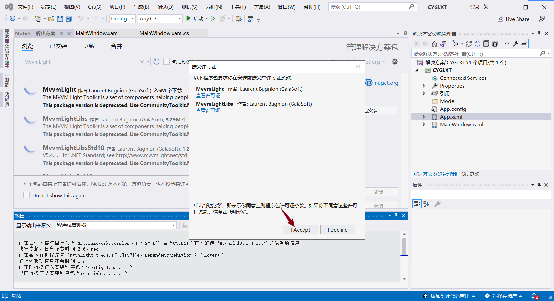Expand Properties node in solution tree
The width and height of the screenshot is (554, 301).
pos(424,86)
